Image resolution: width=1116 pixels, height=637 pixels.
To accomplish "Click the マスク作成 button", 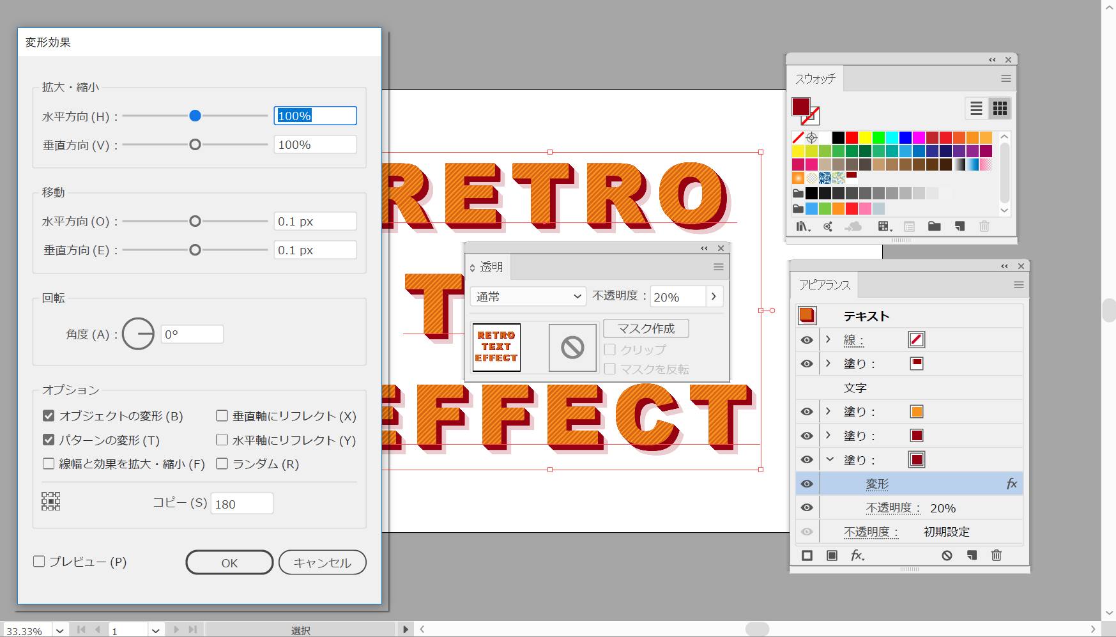I will click(646, 328).
